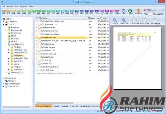This screenshot has height=114, width=166.
Task: Collapse Local Disk (C:) node
Action: (x=6, y=44)
